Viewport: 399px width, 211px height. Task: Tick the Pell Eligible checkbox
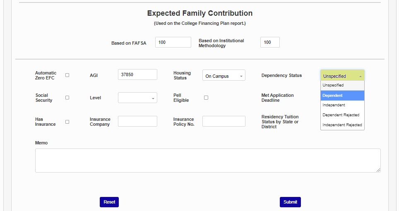point(206,98)
